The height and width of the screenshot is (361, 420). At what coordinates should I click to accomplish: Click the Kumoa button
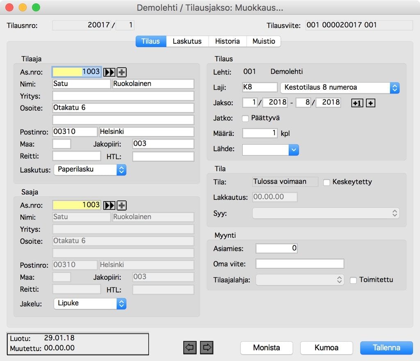326,347
